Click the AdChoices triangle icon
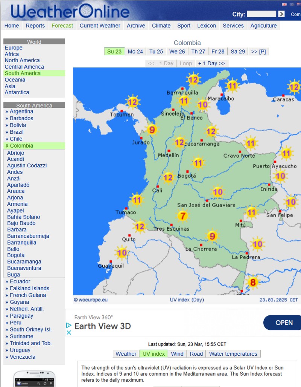Viewport: 301px width, 387px height. [69, 325]
